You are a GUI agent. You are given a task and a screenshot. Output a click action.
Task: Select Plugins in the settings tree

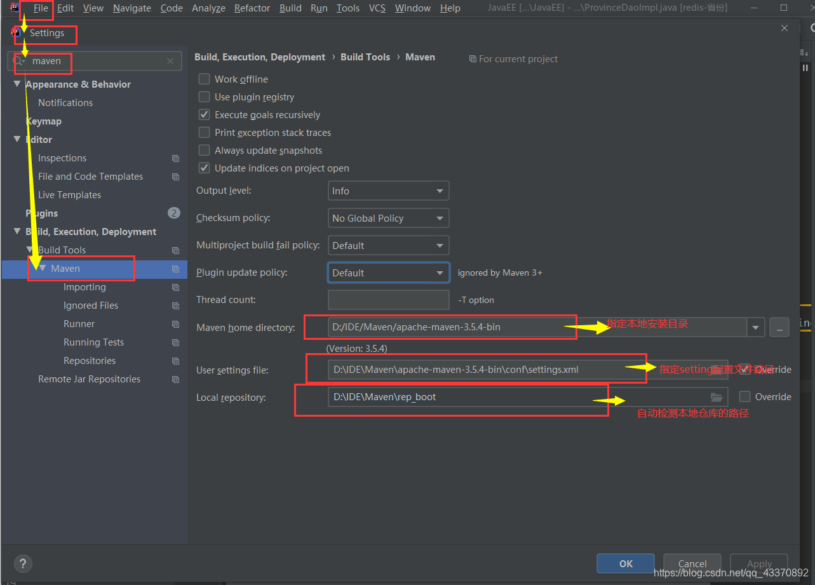(41, 213)
